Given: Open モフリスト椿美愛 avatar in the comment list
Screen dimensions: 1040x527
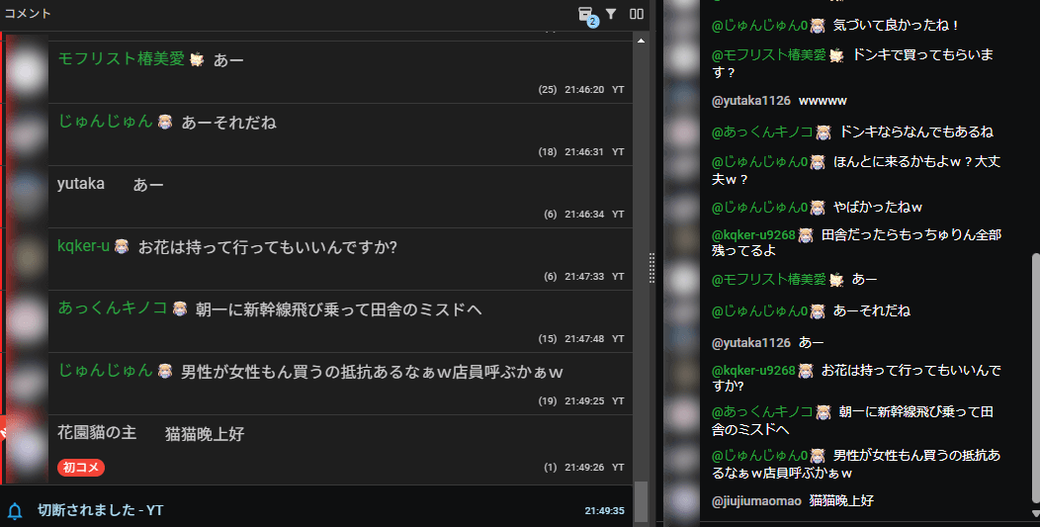Looking at the screenshot, I should pyautogui.click(x=27, y=70).
